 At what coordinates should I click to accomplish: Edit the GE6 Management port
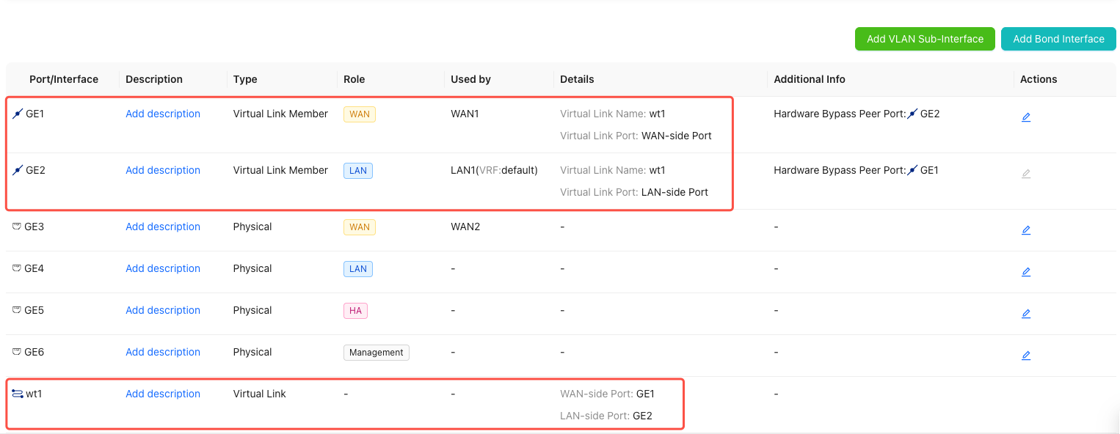(1026, 356)
